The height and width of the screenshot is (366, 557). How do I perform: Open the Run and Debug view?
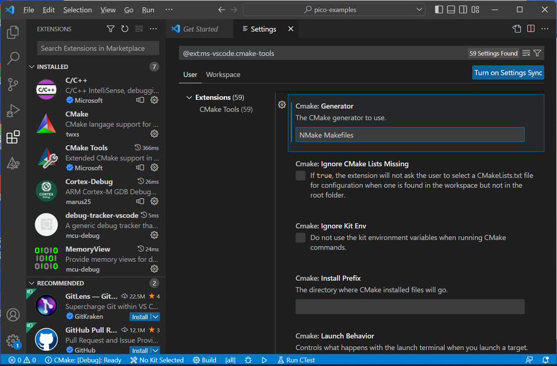coord(13,111)
